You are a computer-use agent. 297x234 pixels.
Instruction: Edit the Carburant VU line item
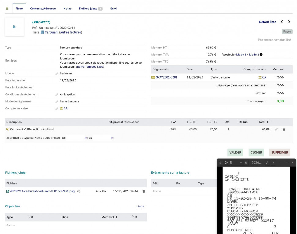click(x=276, y=129)
